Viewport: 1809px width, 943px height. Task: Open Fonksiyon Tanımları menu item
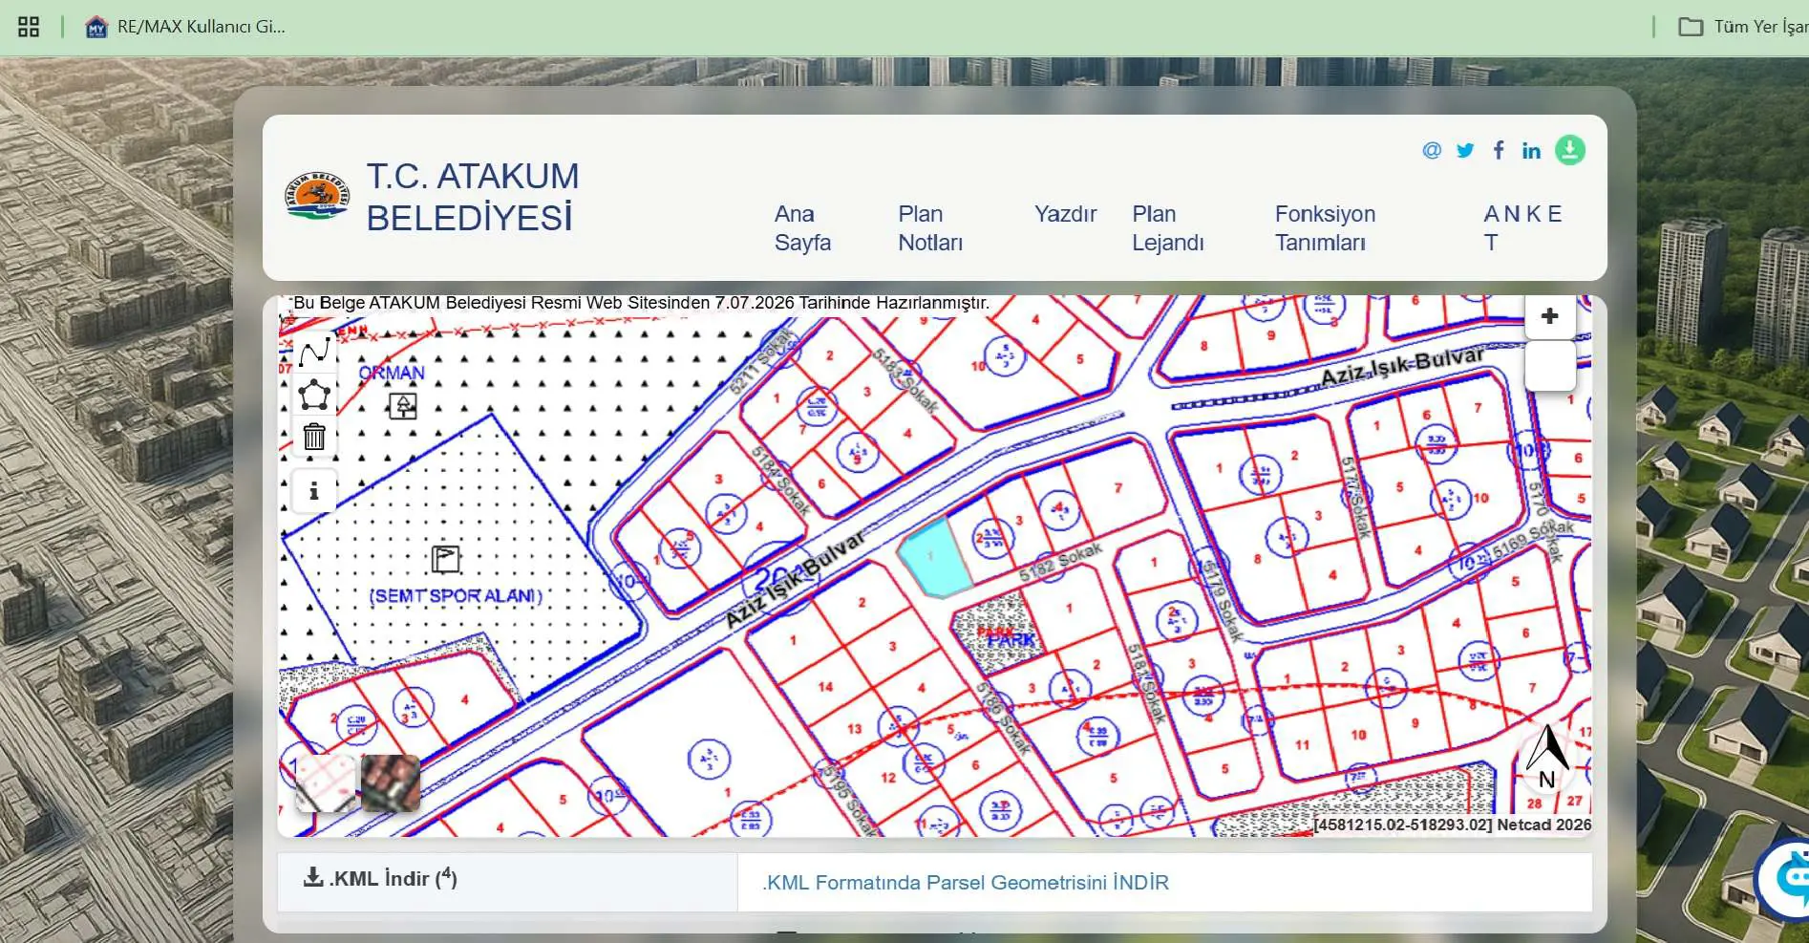(1325, 228)
